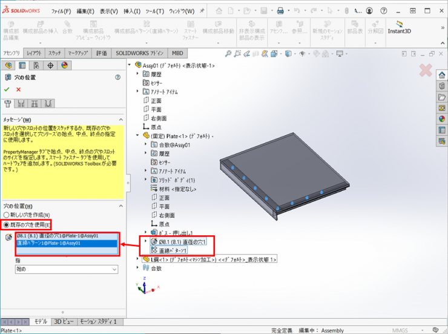Click the green OK checkmark
Viewport: 448px width, 334px height.
point(7,89)
